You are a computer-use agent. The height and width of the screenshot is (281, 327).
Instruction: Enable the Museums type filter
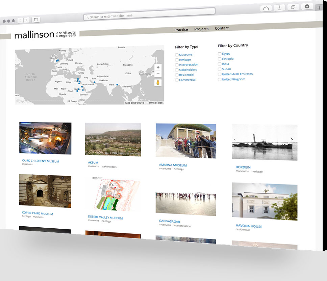(177, 55)
